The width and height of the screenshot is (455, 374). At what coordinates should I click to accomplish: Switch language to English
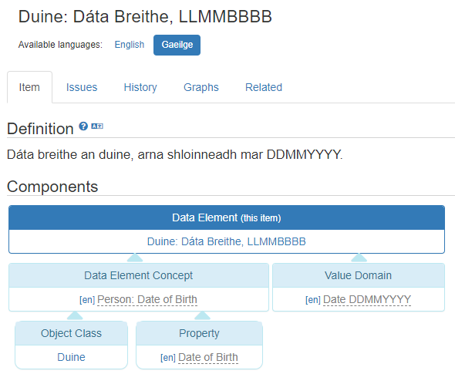130,45
